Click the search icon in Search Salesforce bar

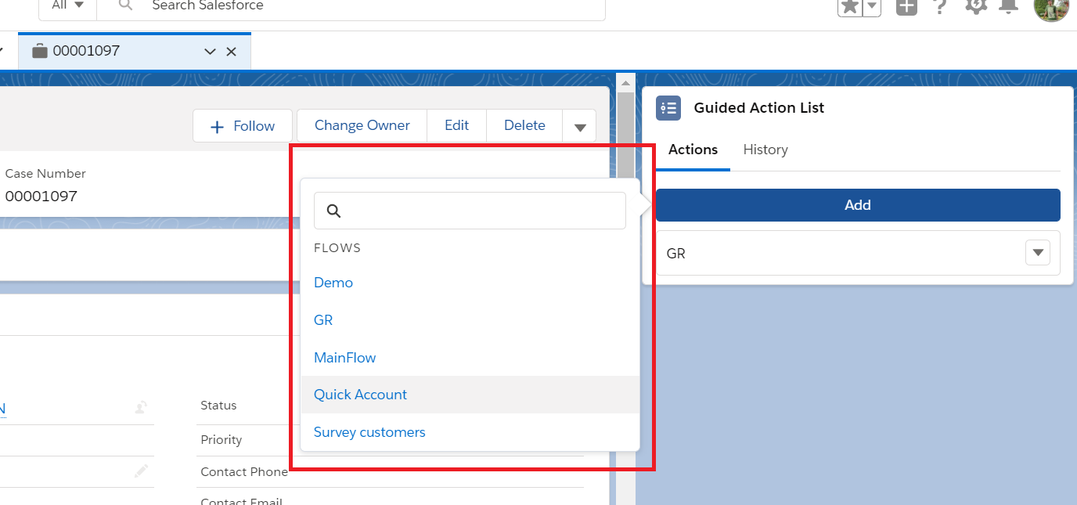pos(124,6)
